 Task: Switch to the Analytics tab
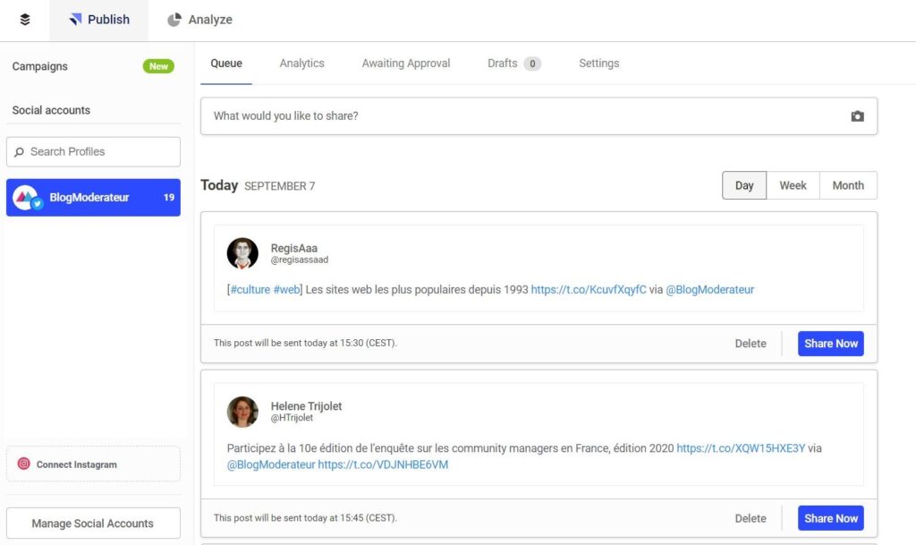tap(301, 64)
